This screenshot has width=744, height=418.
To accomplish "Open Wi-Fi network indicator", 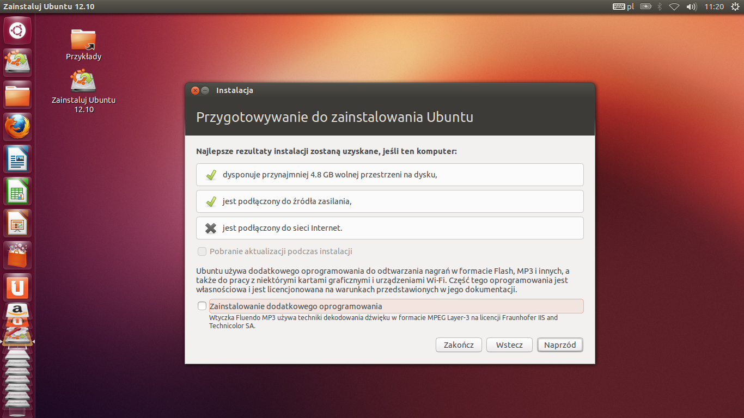I will (674, 7).
